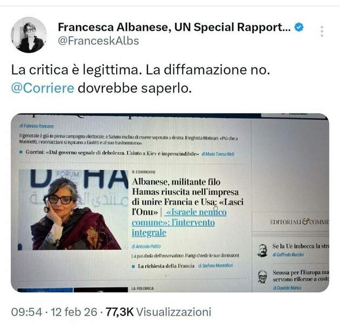Open «Israele nemico comune» intervento integrale link

pos(179,222)
